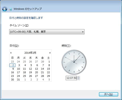Viewport: 122px width, 100px height.
Task: Go to next month in calendar
Action: click(50, 53)
